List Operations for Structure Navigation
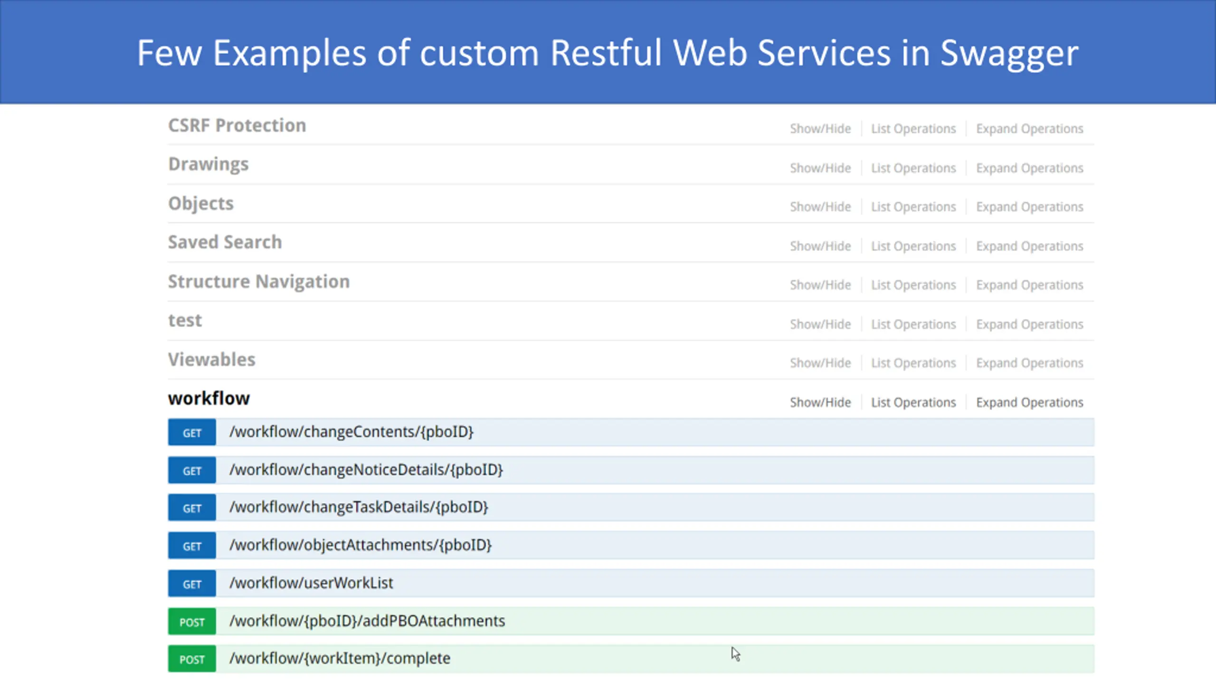The image size is (1216, 684). click(913, 285)
